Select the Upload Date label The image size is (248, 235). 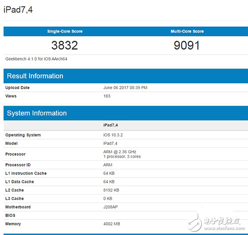coord(17,88)
